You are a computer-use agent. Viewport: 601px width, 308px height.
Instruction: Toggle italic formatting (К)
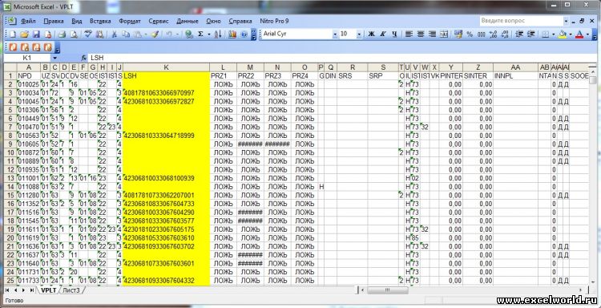click(x=382, y=34)
